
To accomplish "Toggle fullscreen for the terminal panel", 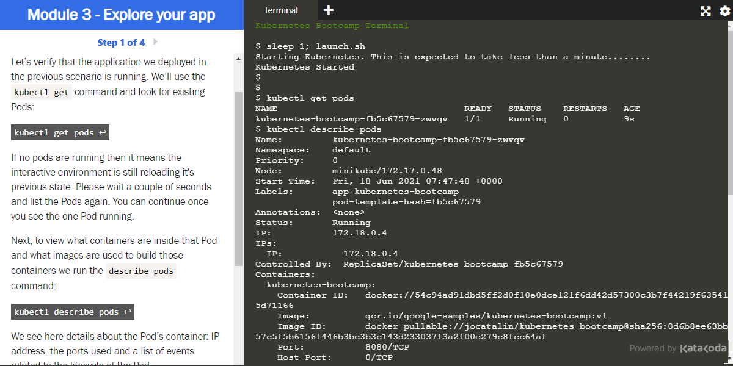I will [x=706, y=10].
